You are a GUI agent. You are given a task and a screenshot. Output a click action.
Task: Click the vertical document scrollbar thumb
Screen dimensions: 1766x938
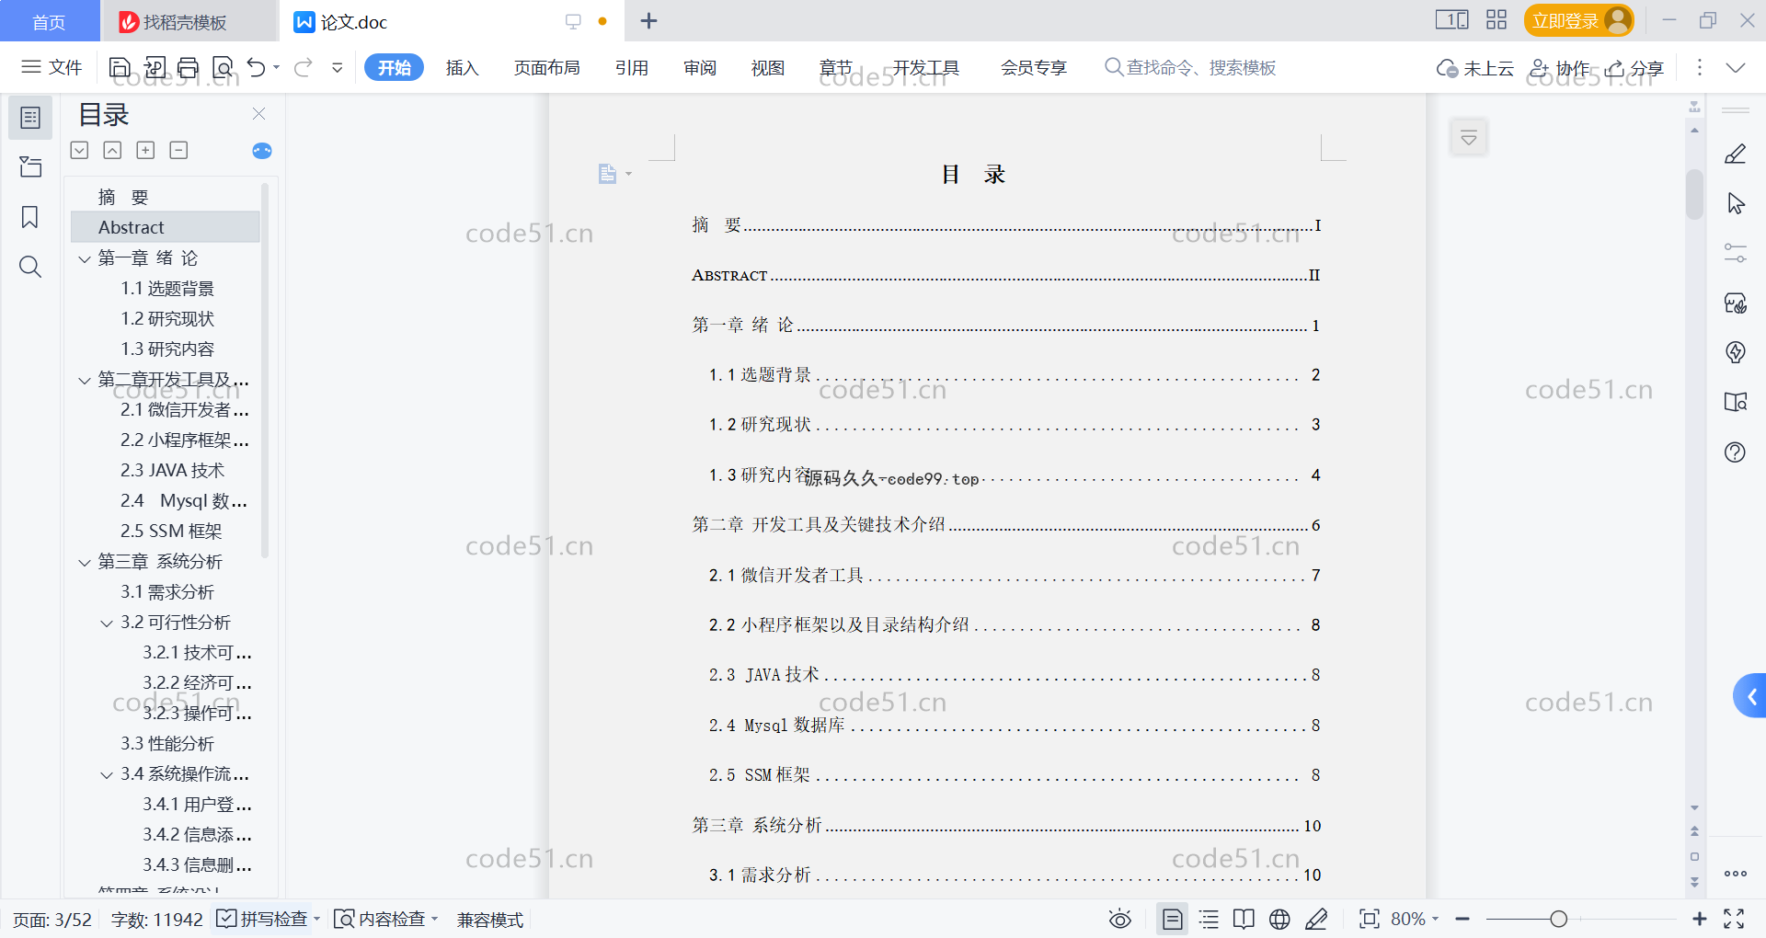[x=1694, y=194]
